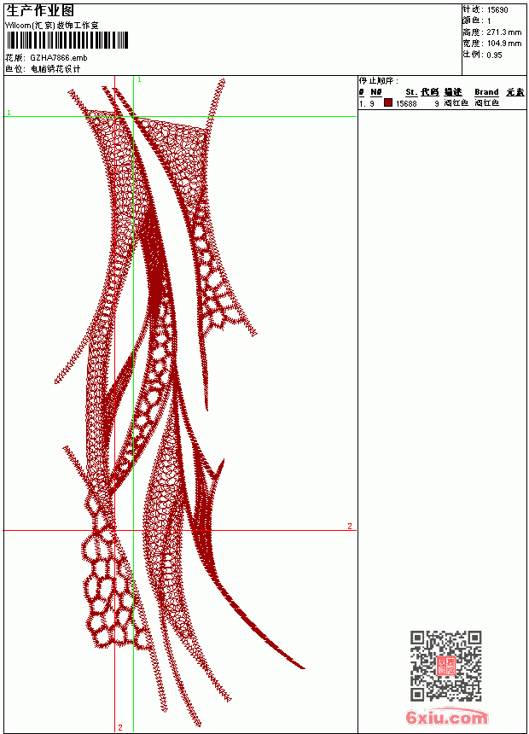Click the width value 104.9 mm
This screenshot has width=529, height=734.
point(503,44)
